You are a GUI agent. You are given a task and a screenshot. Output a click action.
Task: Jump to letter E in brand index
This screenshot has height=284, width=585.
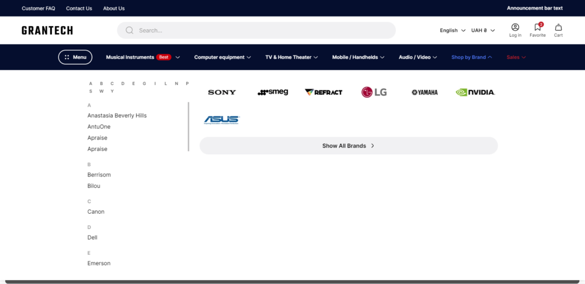pyautogui.click(x=134, y=83)
